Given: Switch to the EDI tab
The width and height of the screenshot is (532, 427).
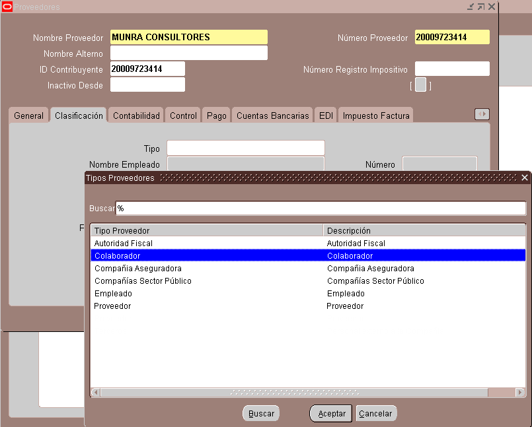Looking at the screenshot, I should click(325, 114).
